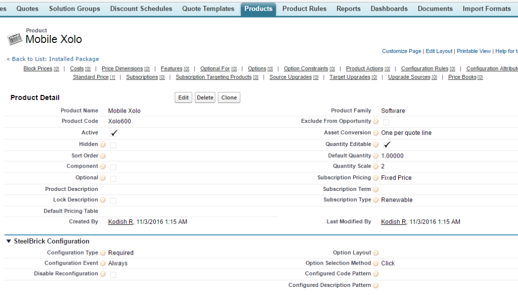This screenshot has width=518, height=295.
Task: Click the Sort Order help icon
Action: (x=103, y=156)
